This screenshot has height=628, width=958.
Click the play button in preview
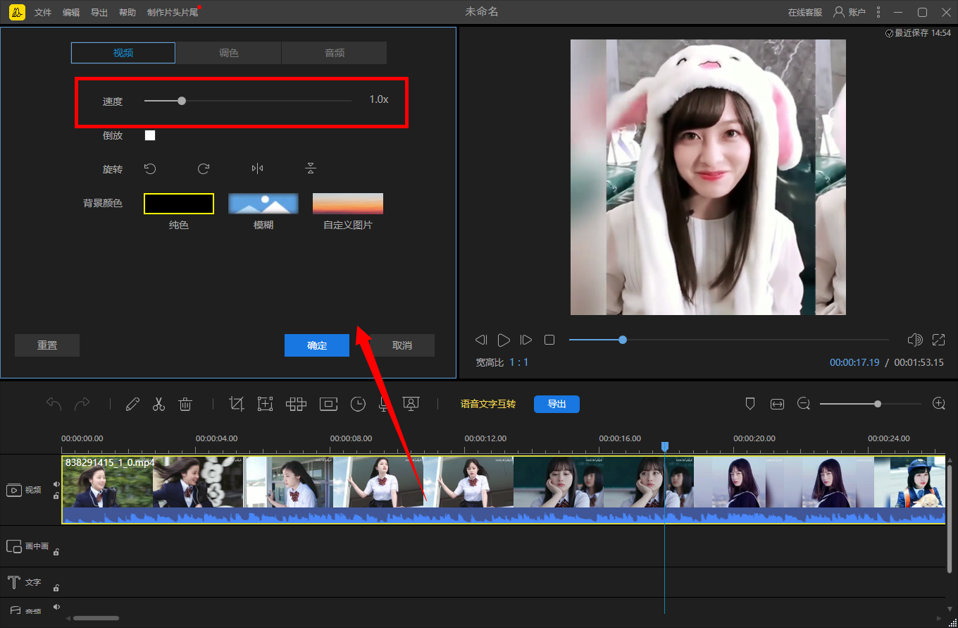pos(504,340)
